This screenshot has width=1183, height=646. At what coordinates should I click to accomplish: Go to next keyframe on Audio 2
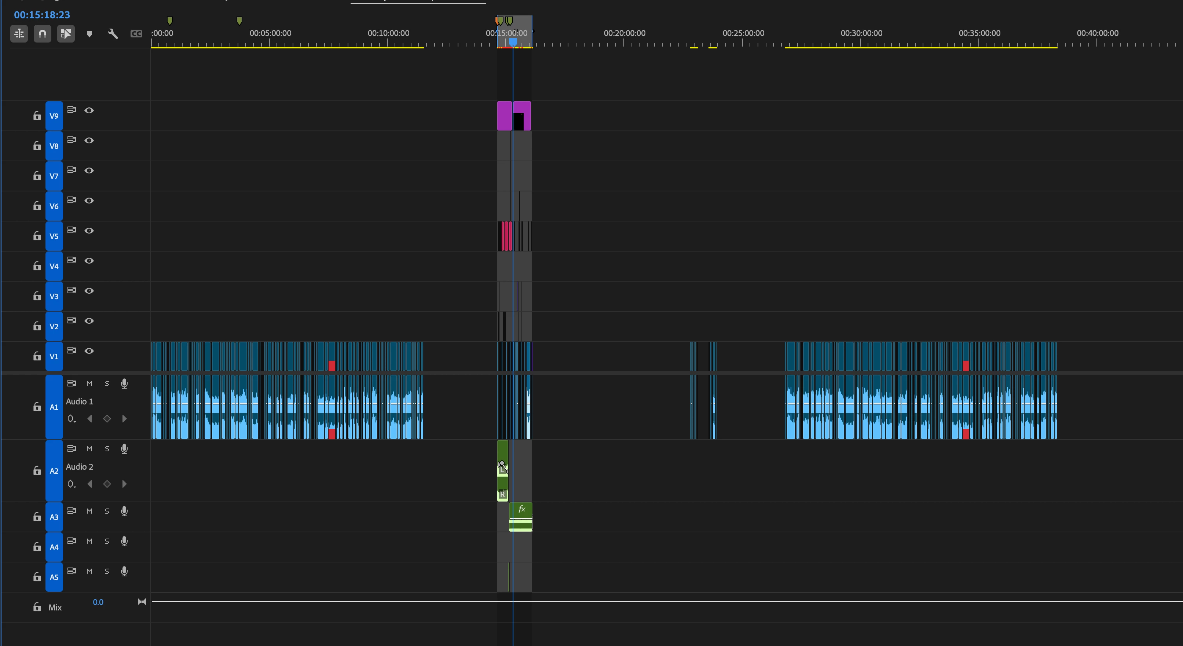pos(124,484)
